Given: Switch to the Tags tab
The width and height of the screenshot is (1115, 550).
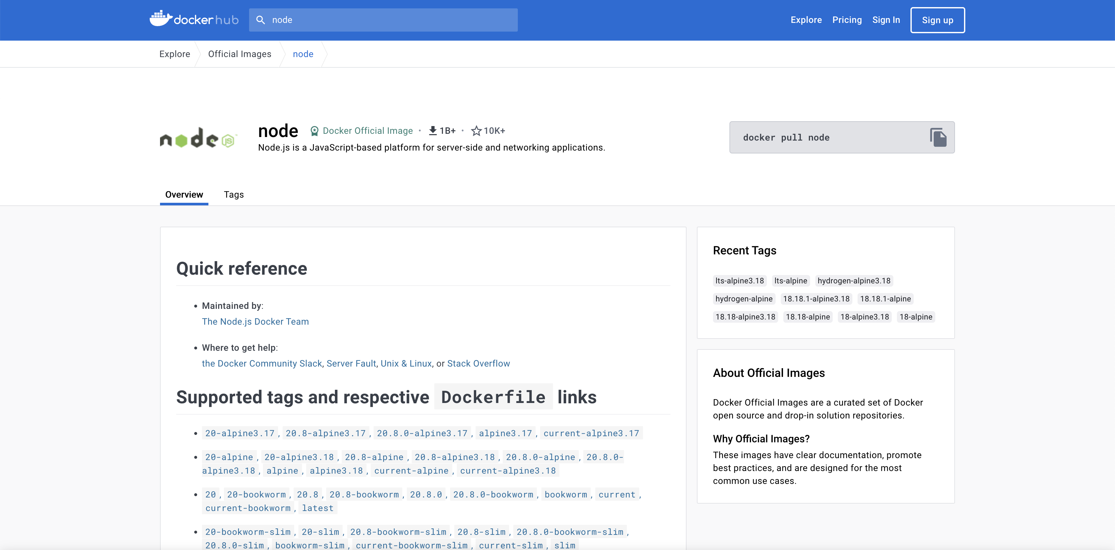Looking at the screenshot, I should [233, 195].
